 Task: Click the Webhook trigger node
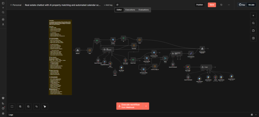[x=78, y=50]
